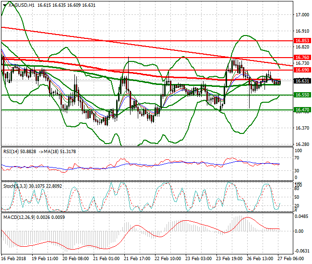Click the 26 Feb 13:00 time label
312x264 pixels.
pos(260,259)
